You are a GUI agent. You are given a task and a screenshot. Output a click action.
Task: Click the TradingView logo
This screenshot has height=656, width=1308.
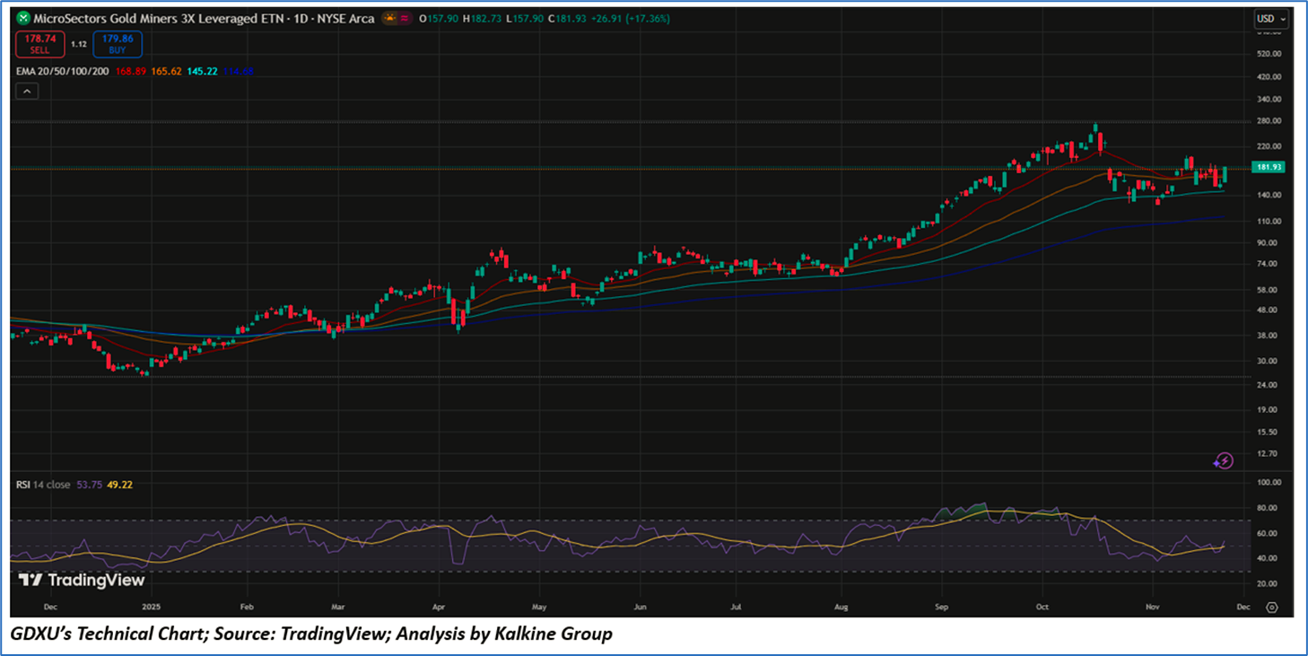coord(82,581)
